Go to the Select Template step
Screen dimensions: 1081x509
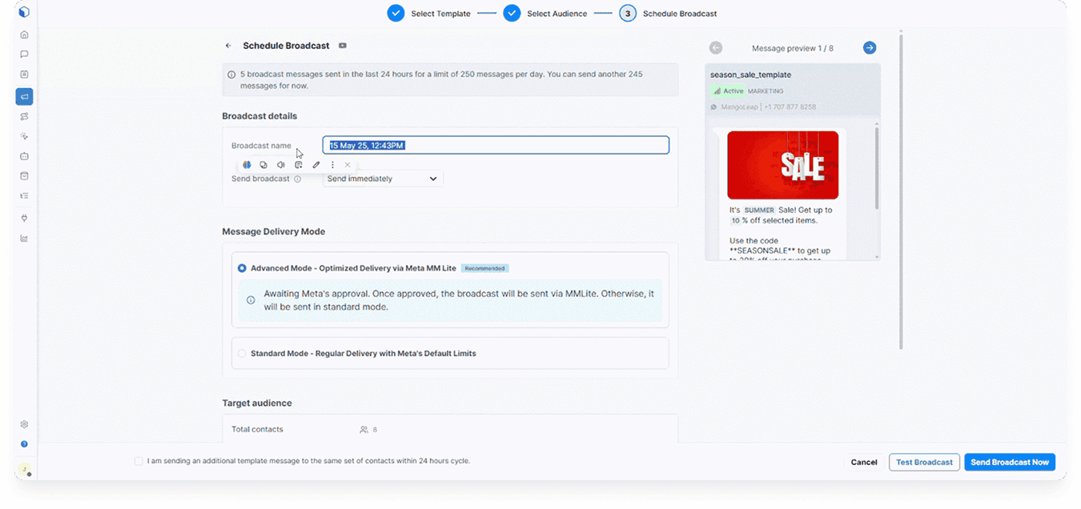click(x=396, y=14)
